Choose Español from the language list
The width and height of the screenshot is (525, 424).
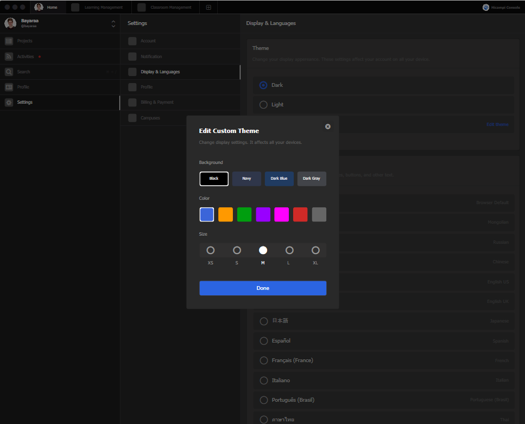(x=263, y=340)
